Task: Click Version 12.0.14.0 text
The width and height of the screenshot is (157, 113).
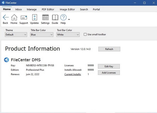Action: 81,49
